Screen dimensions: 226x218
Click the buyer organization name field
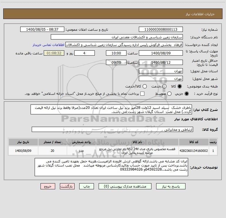[x=117, y=37]
